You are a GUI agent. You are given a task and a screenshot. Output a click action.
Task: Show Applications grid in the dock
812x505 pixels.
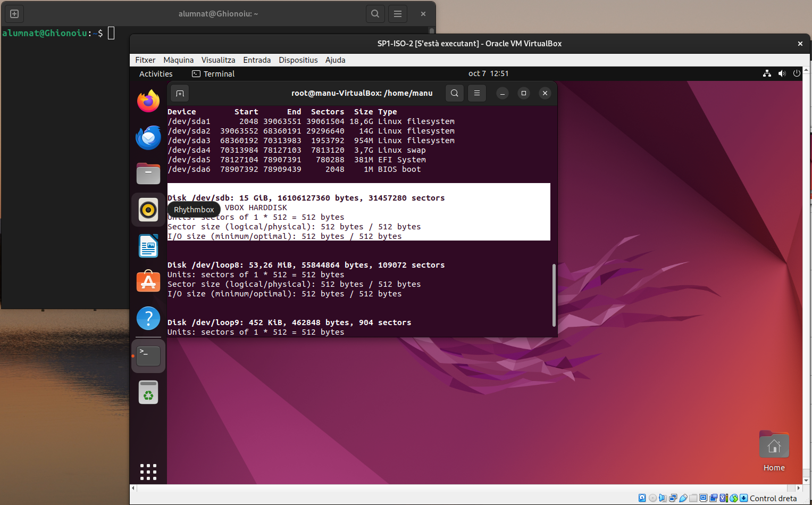click(x=148, y=472)
